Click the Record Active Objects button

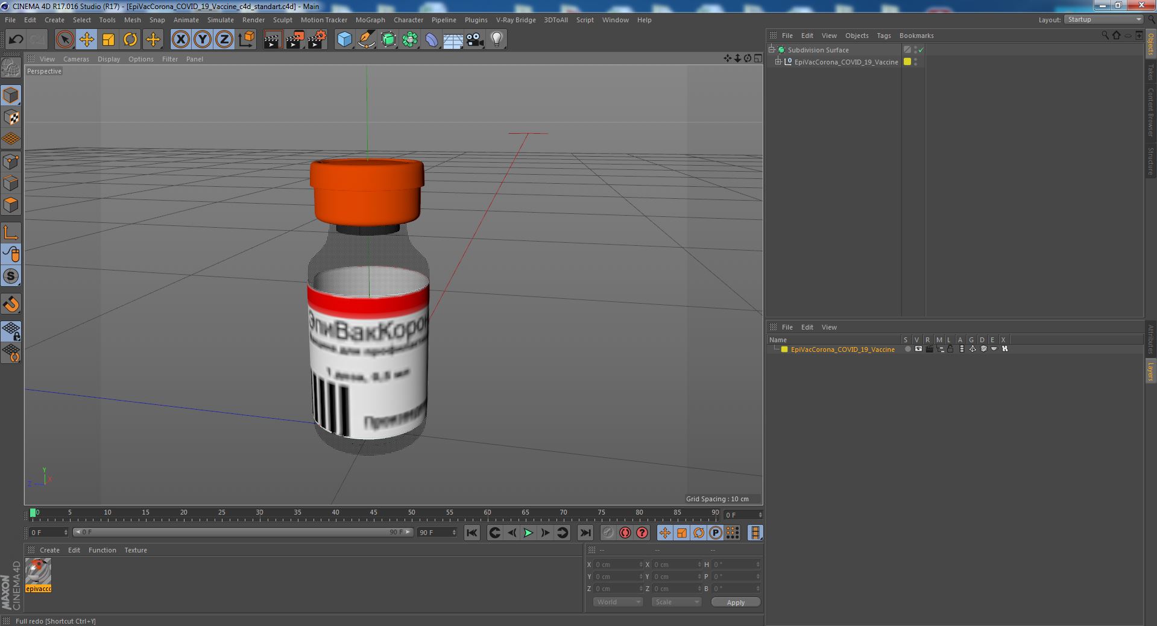pyautogui.click(x=608, y=533)
